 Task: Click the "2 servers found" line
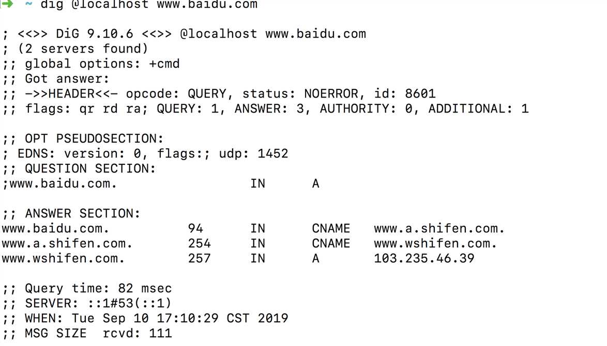[x=83, y=49]
